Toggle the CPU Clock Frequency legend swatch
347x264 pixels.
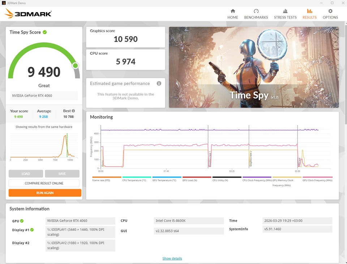click(257, 177)
